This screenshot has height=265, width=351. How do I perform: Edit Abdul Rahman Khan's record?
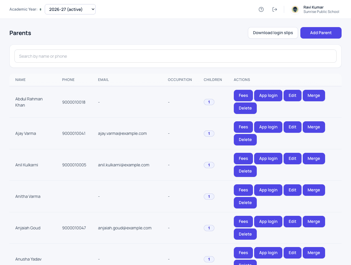pyautogui.click(x=292, y=96)
